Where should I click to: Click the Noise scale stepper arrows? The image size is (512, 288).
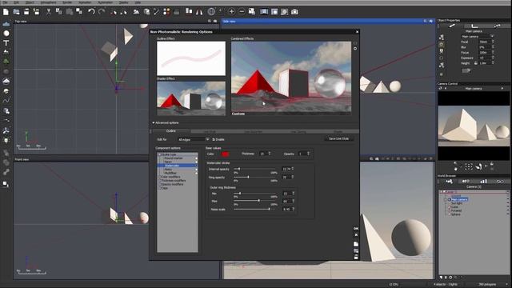pos(293,209)
